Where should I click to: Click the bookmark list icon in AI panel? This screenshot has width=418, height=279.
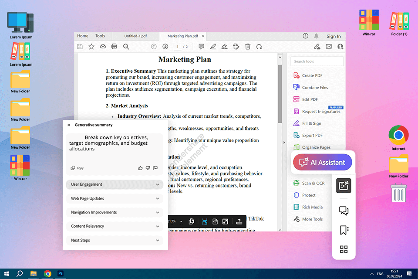click(x=344, y=230)
